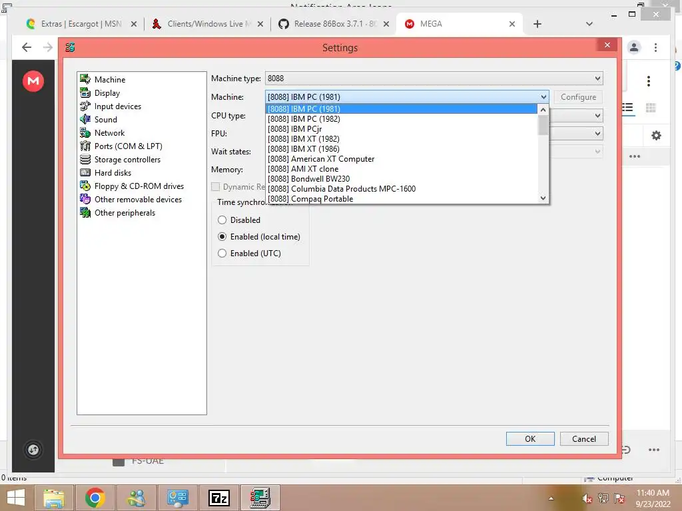
Task: Choose [8088] IBM PC (1982)
Action: 402,118
